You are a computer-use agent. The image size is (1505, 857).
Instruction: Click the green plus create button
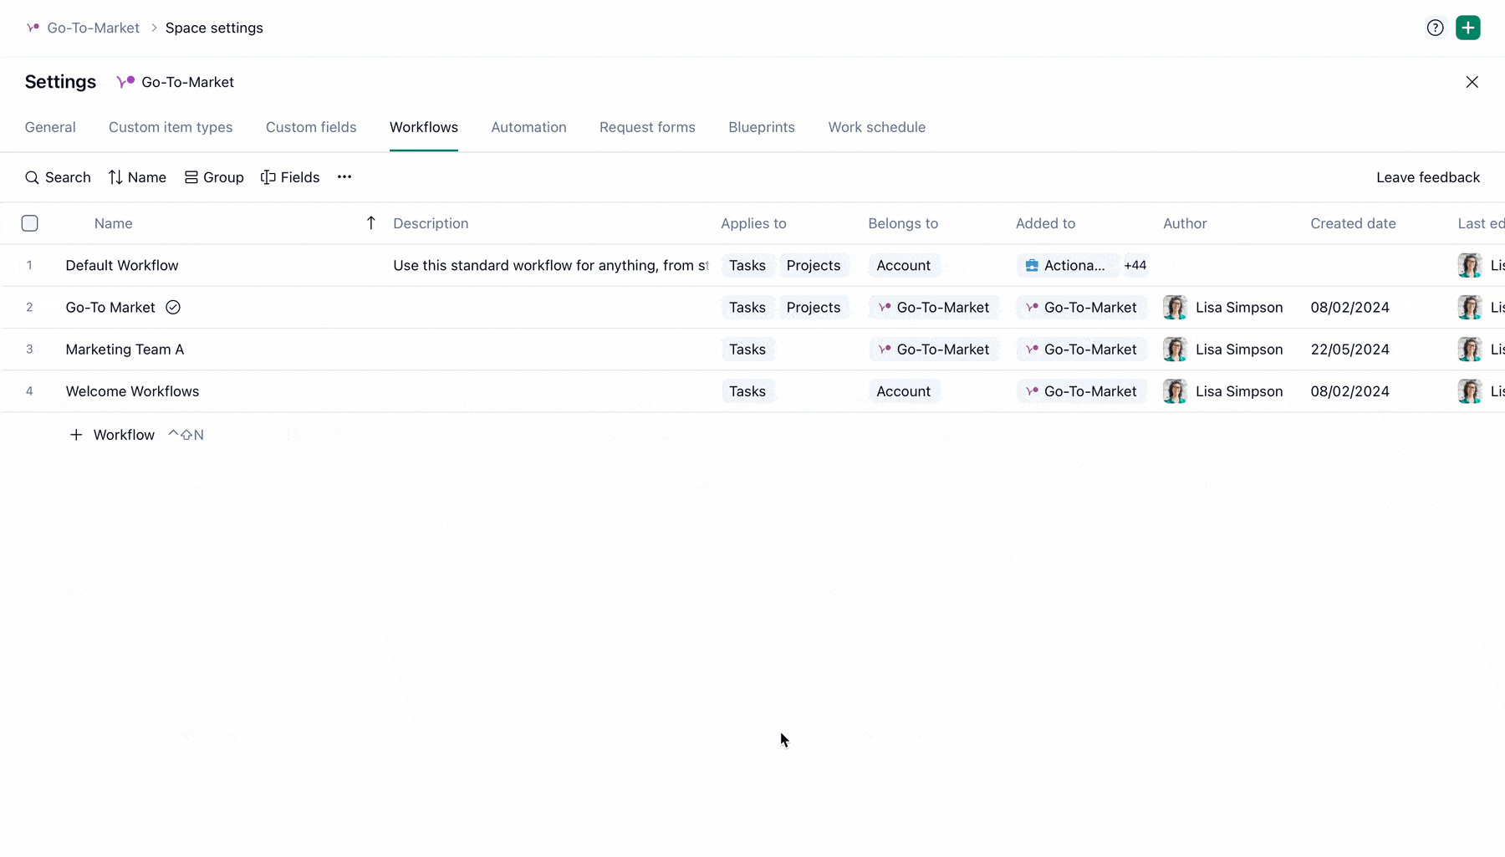(x=1467, y=28)
